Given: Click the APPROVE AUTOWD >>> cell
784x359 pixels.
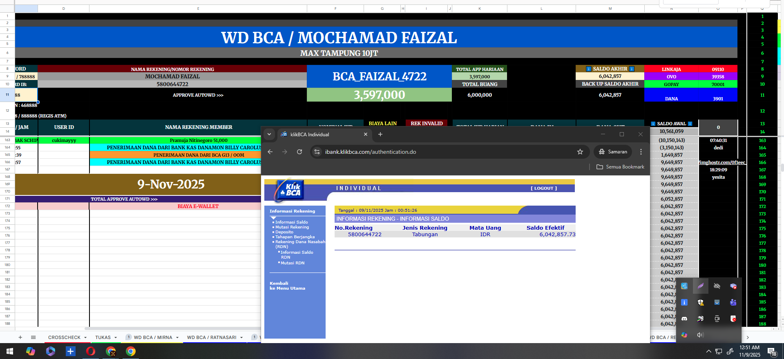Looking at the screenshot, I should click(198, 95).
